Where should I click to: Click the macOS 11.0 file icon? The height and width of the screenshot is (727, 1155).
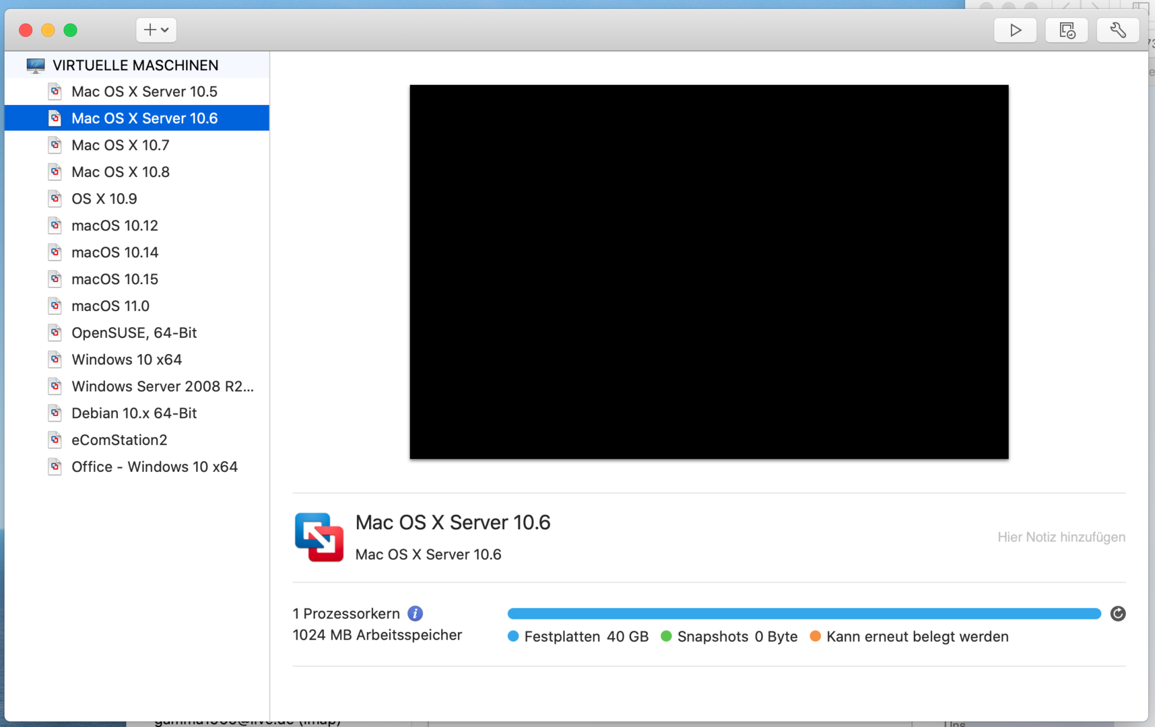[x=55, y=306]
